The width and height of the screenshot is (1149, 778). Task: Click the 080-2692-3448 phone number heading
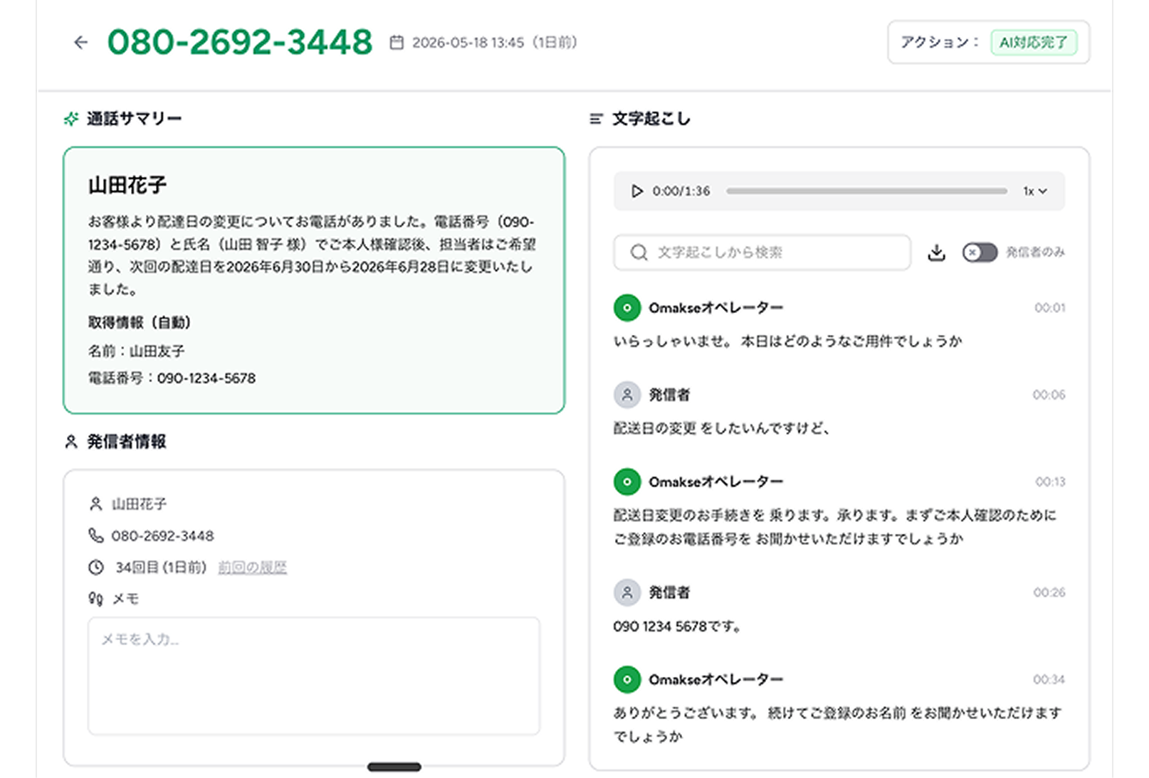coord(240,43)
